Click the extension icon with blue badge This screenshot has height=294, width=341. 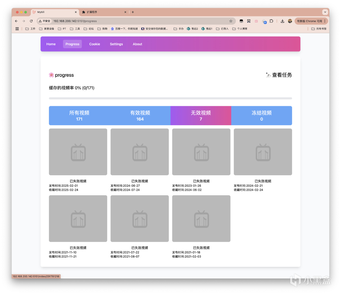264,21
